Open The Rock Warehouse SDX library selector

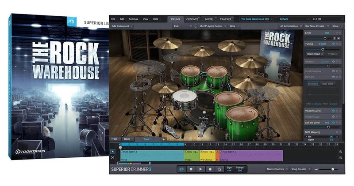256,19
